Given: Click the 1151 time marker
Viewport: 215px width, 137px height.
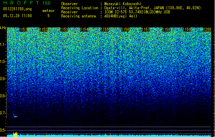Looking at the screenshot, I should click(x=23, y=29).
